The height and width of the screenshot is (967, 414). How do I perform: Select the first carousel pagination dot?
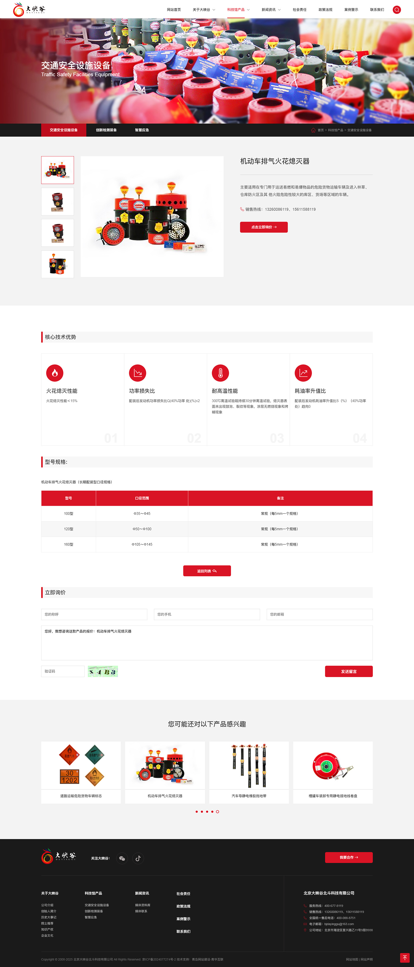point(196,812)
